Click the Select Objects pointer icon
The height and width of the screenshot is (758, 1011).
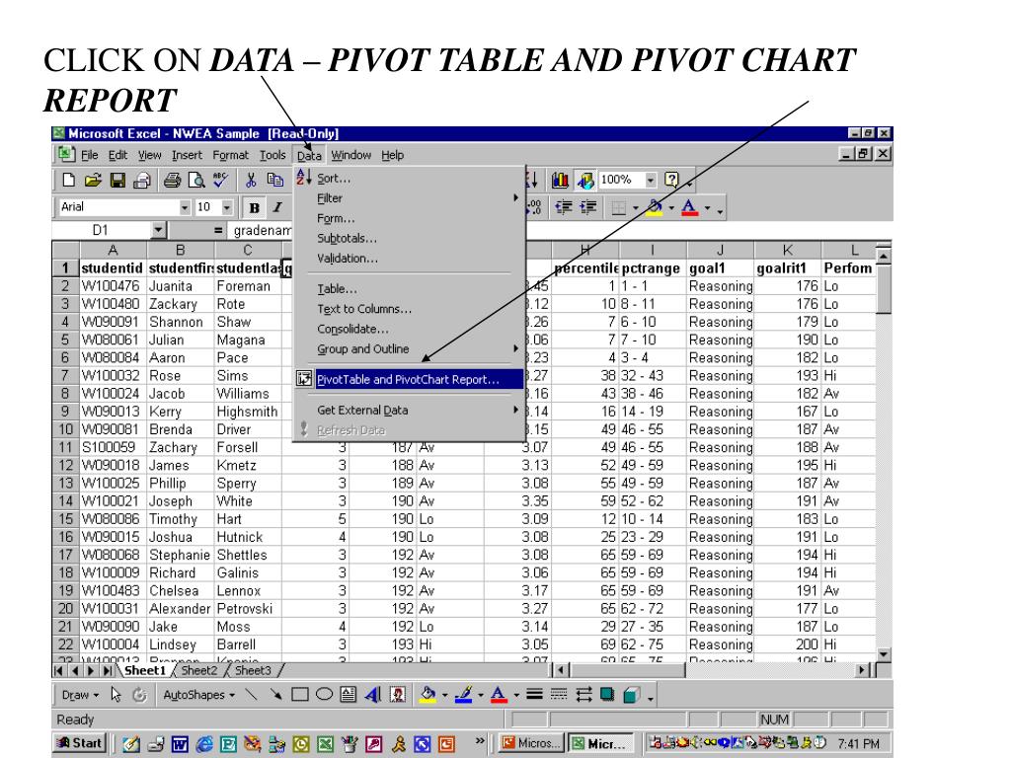[117, 694]
